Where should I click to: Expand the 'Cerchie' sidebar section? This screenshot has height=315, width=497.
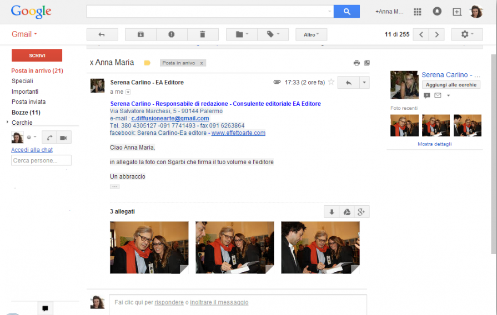tap(7, 123)
